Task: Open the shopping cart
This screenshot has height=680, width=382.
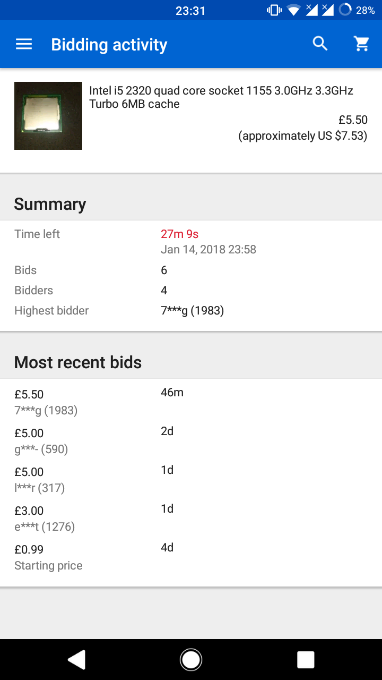Action: (362, 44)
